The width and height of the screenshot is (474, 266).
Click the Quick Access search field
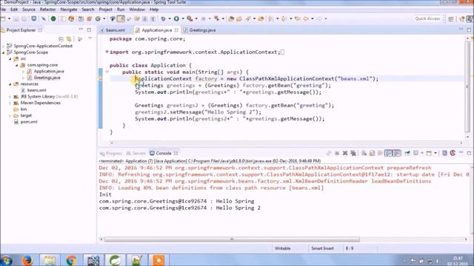(427, 18)
